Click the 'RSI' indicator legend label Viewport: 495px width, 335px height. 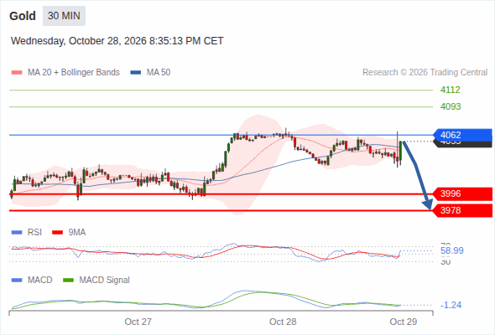coord(34,233)
